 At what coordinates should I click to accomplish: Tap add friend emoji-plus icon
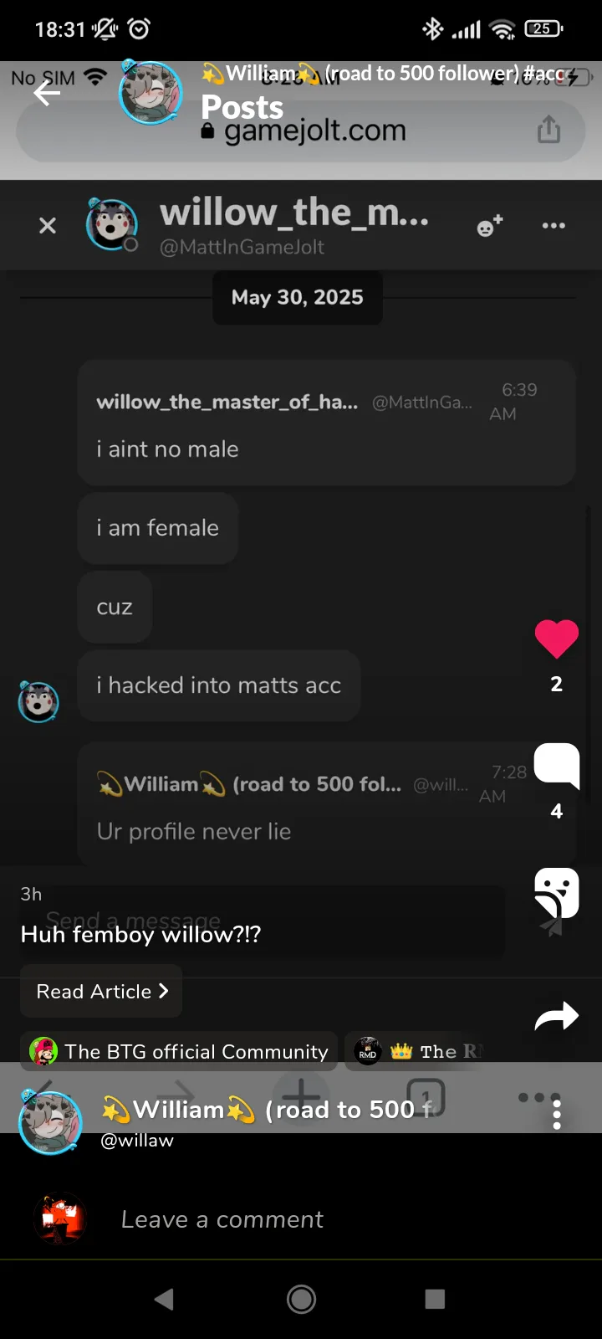pos(490,225)
